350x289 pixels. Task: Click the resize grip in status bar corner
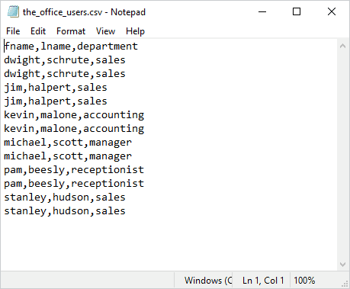[x=345, y=284]
